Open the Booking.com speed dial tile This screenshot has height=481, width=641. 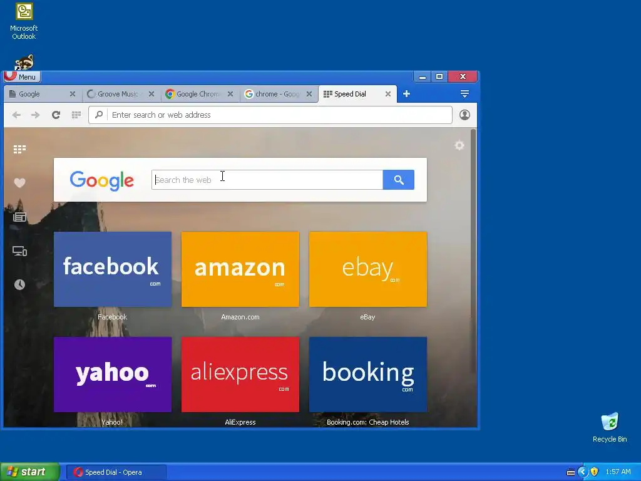[x=368, y=375]
